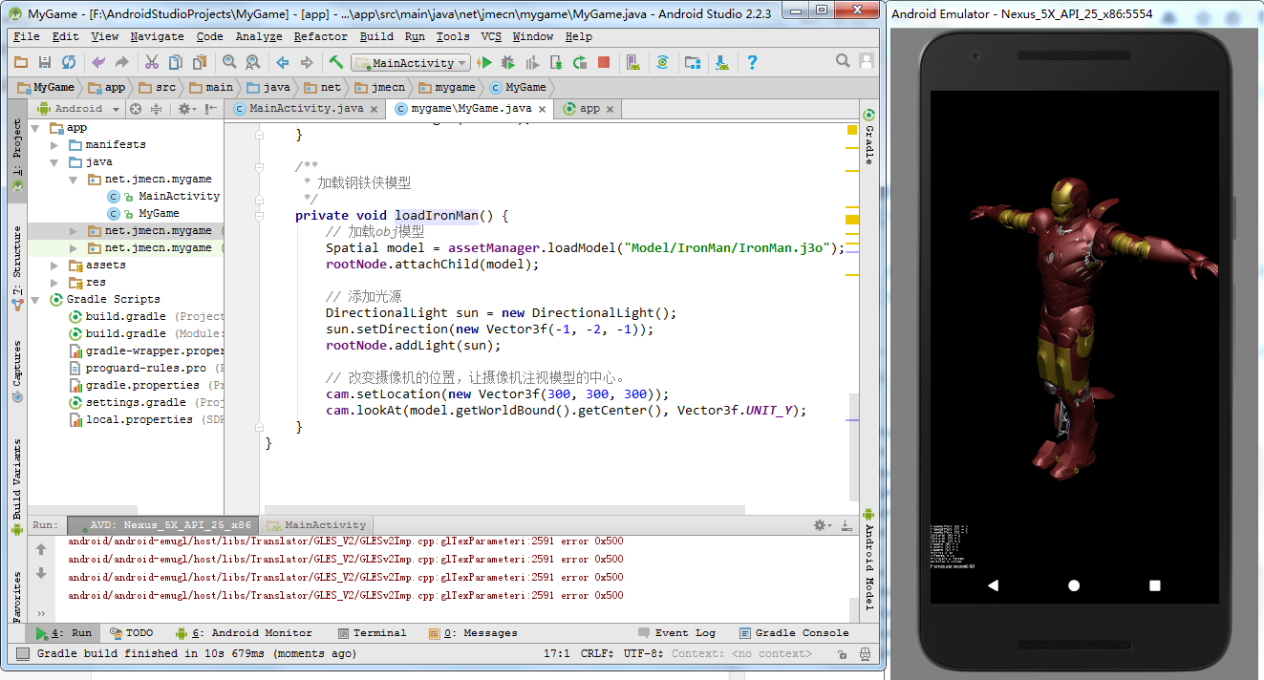Click Attach debugger to Android process icon

coord(556,62)
